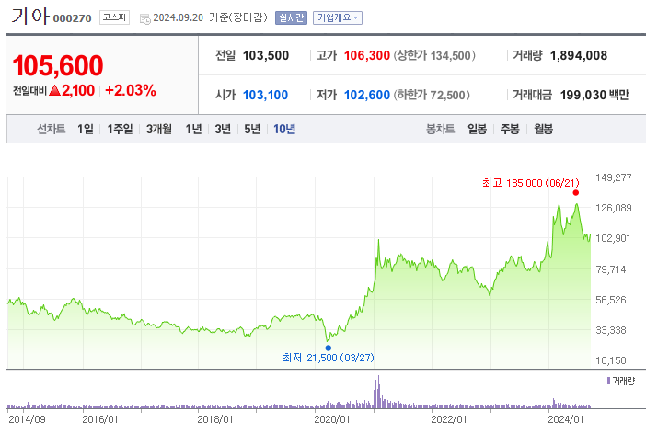Select the 1일 line chart tab
Screen dimensions: 646x434
[x=86, y=129]
